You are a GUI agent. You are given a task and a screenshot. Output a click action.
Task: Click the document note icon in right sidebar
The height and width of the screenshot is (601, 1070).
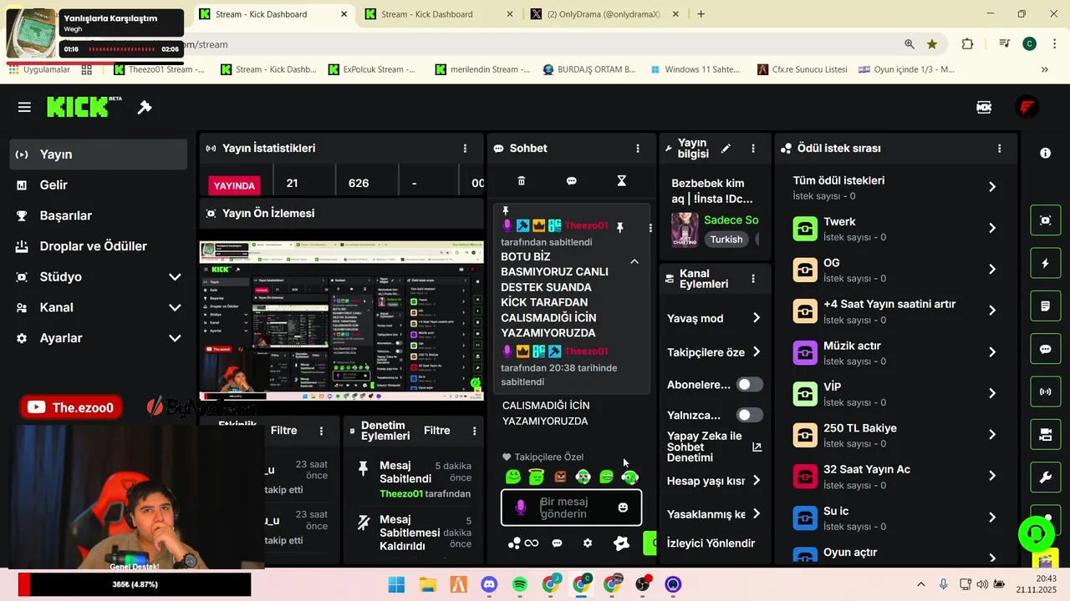tap(1046, 306)
